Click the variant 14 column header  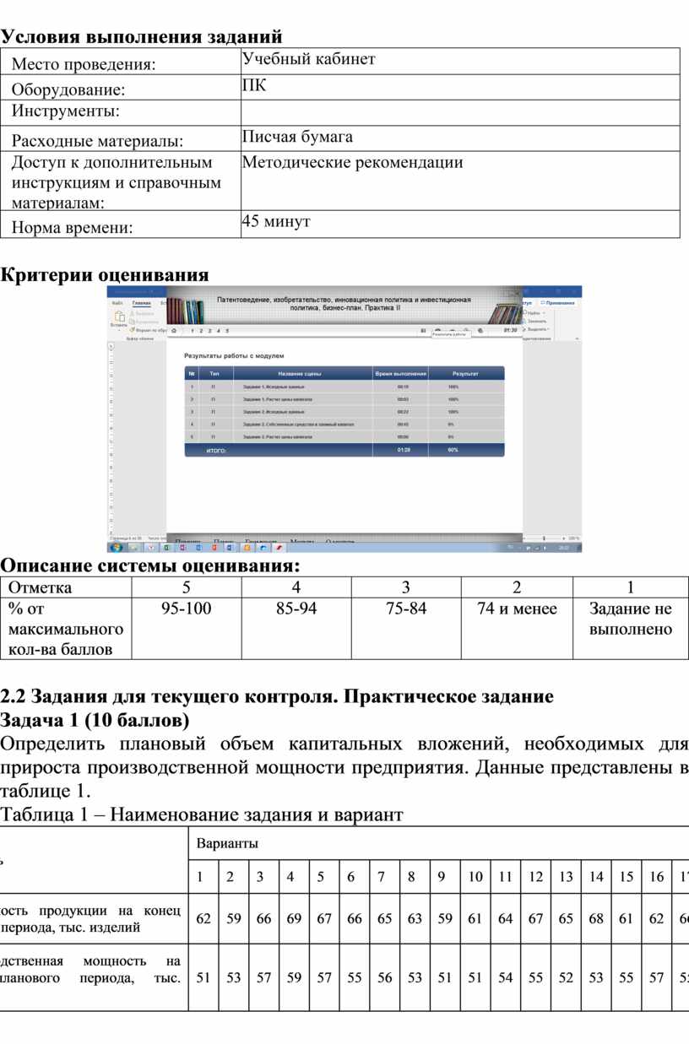pyautogui.click(x=596, y=877)
